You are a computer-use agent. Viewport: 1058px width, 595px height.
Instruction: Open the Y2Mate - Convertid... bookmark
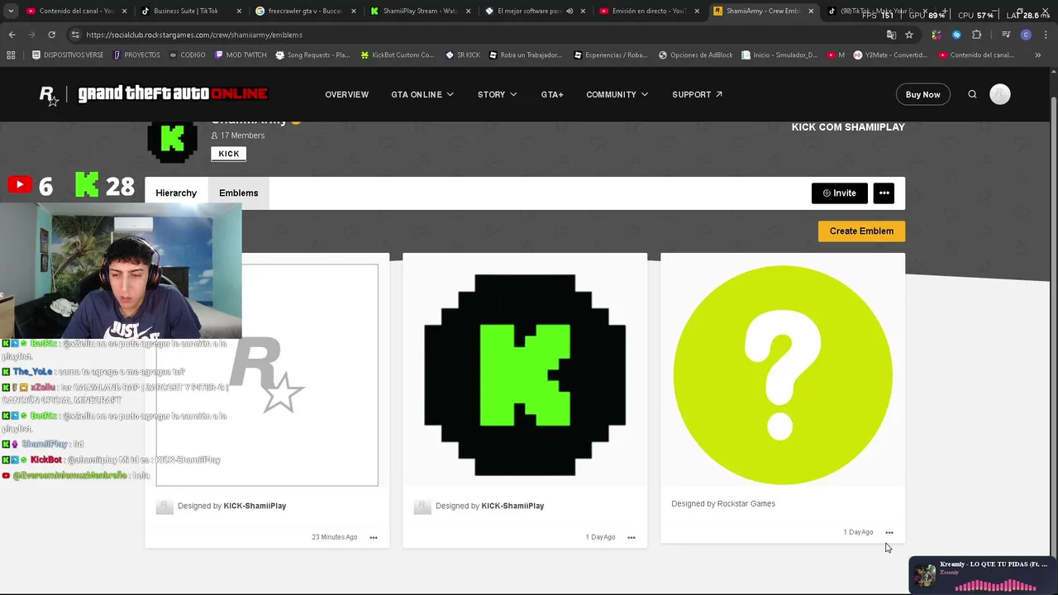(889, 55)
